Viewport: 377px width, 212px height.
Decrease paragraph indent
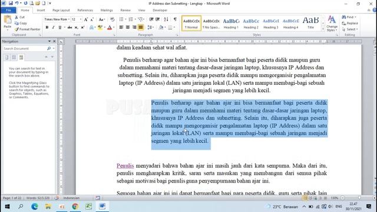point(151,19)
